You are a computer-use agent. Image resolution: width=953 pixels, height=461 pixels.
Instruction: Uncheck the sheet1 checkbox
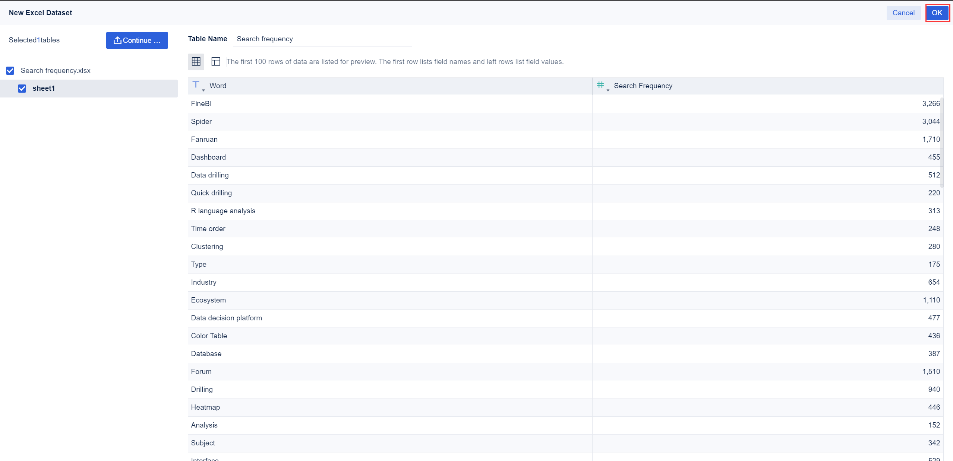22,89
